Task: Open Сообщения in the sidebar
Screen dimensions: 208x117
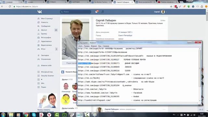Action: [45, 26]
